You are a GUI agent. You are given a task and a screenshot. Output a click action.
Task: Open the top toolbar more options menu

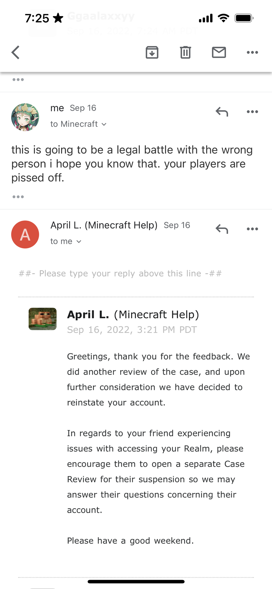point(252,52)
